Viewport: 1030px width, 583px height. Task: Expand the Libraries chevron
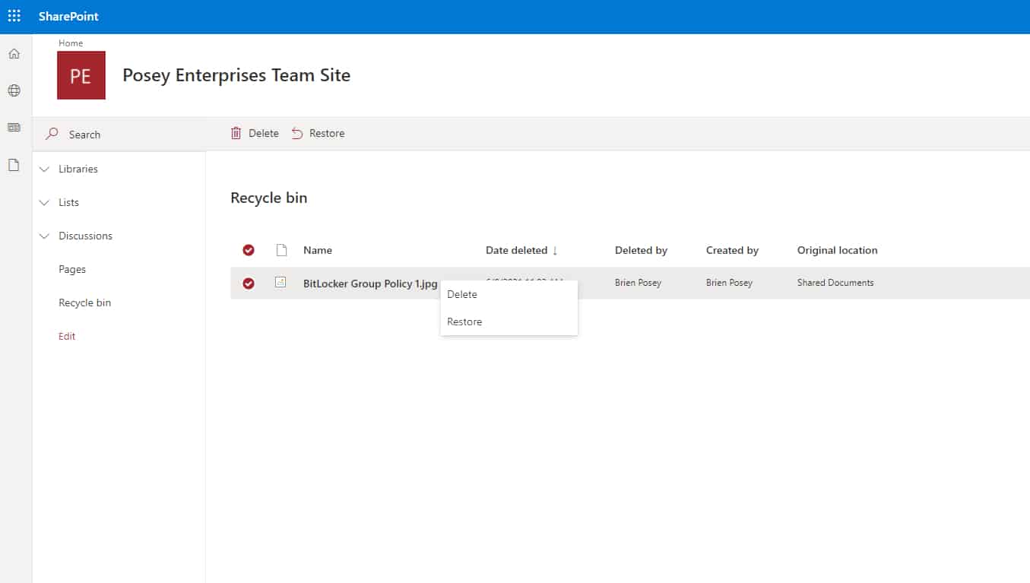click(x=44, y=169)
